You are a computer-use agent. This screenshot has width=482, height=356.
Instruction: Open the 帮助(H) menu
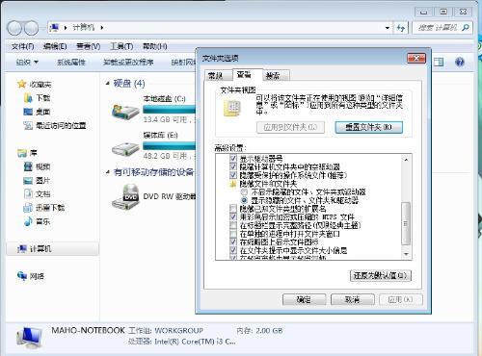[x=155, y=46]
